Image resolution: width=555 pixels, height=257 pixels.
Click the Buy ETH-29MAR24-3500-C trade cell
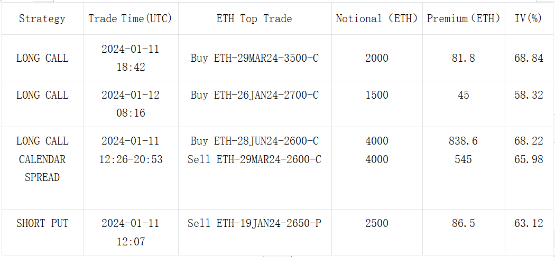254,58
